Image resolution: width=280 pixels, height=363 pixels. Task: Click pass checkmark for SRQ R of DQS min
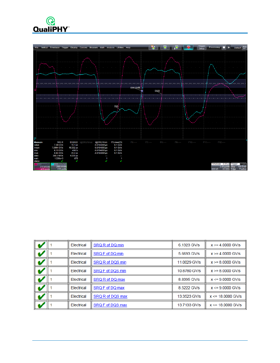coord(41,262)
